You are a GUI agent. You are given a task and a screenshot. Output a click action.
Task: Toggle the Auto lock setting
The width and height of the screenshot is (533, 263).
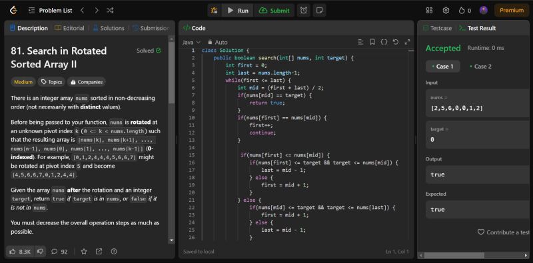pos(218,42)
